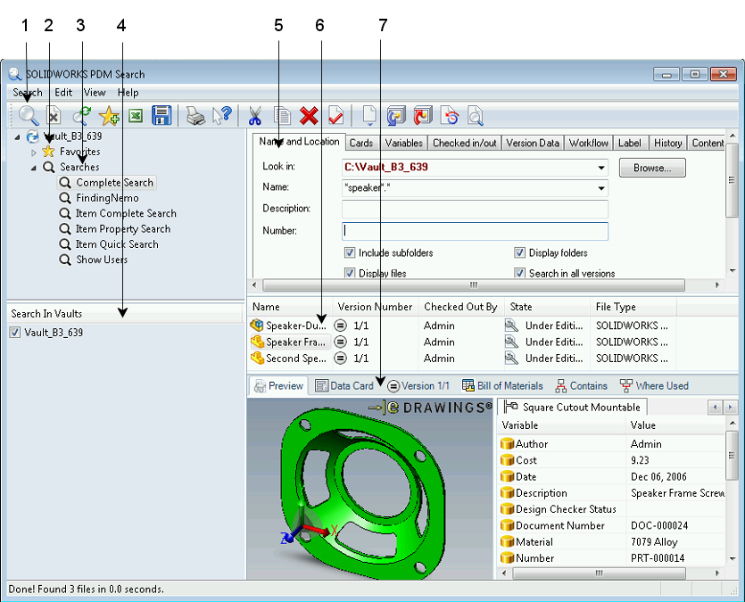Export results with the Excel icon
The width and height of the screenshot is (745, 602).
[136, 115]
